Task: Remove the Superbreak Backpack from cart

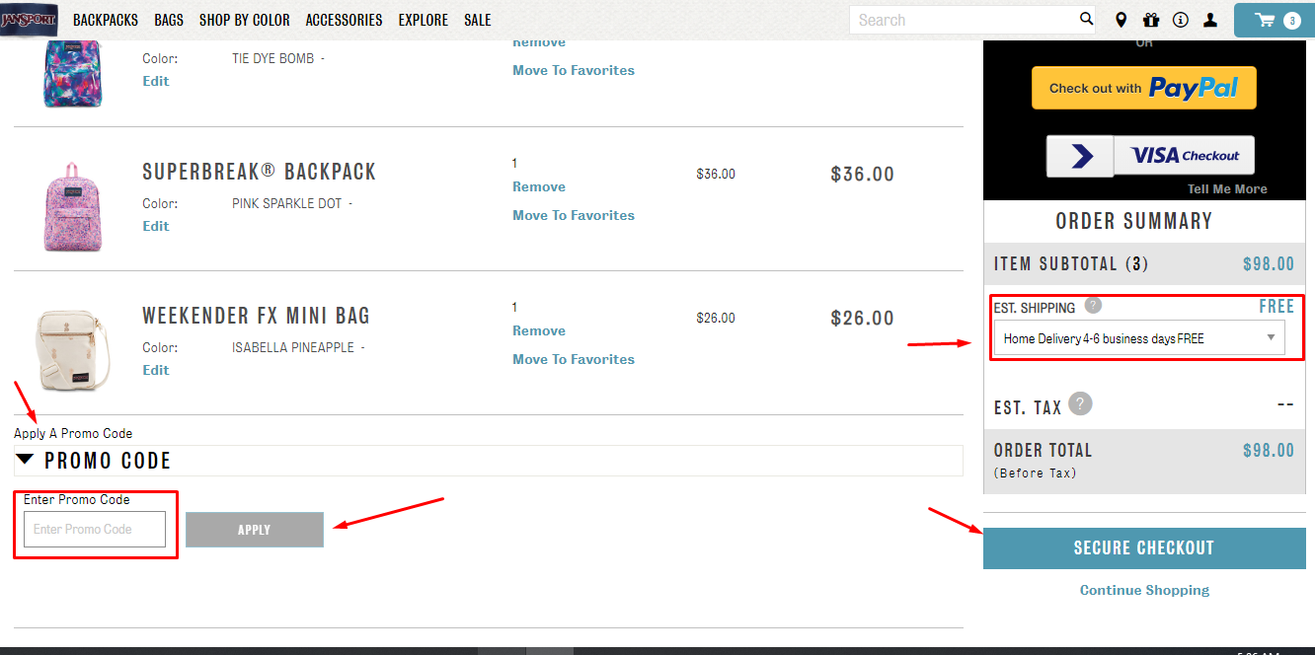Action: click(539, 186)
